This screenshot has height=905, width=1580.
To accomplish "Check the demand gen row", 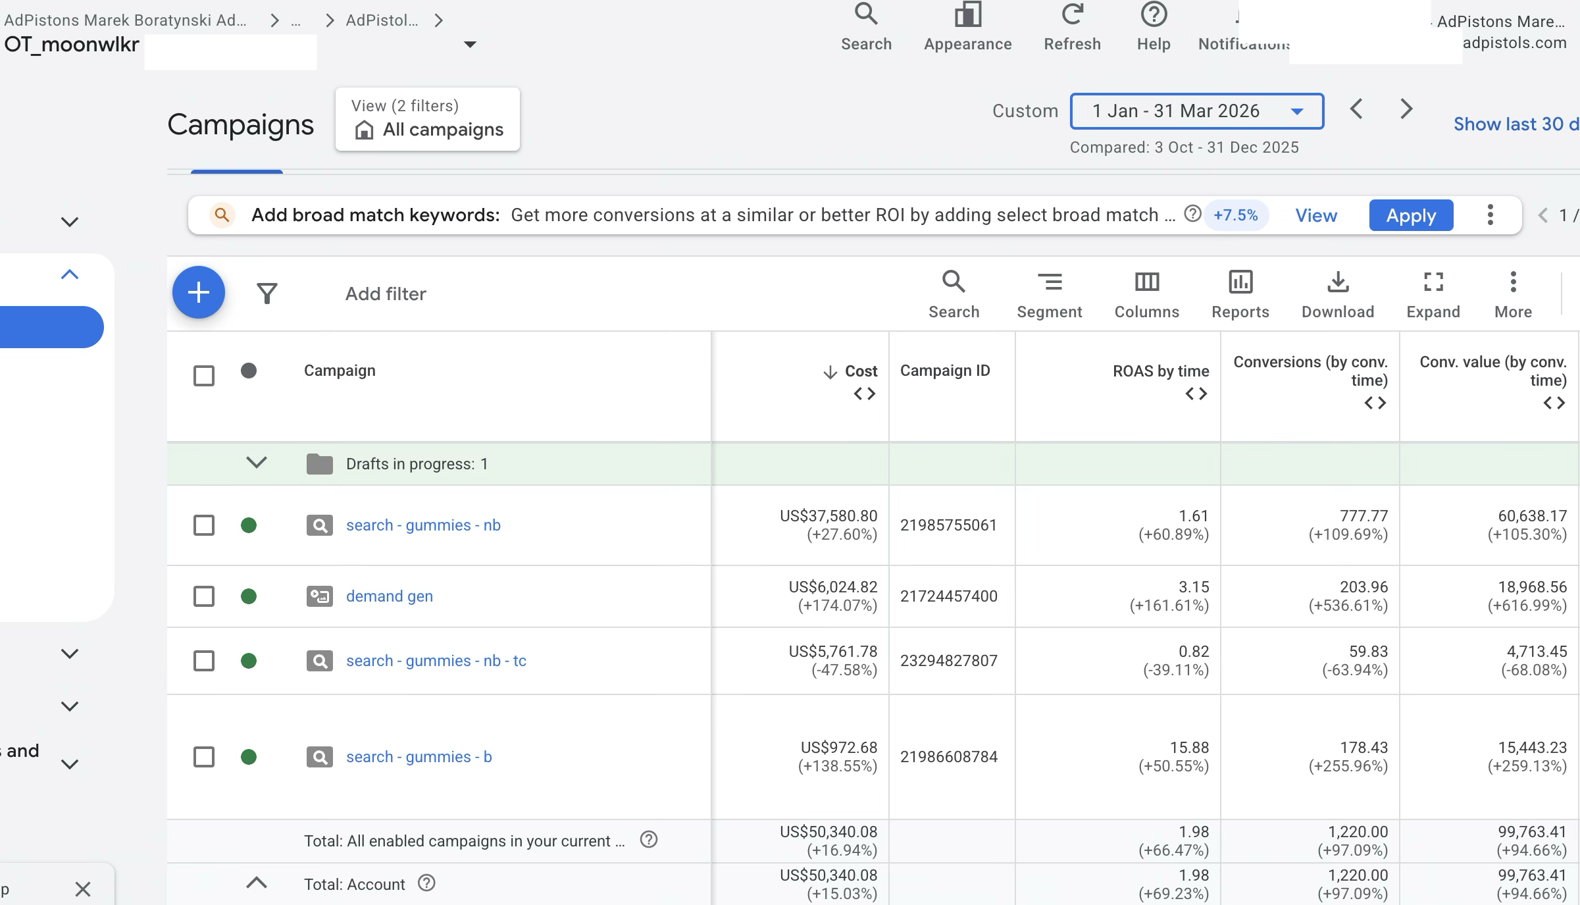I will pyautogui.click(x=204, y=596).
